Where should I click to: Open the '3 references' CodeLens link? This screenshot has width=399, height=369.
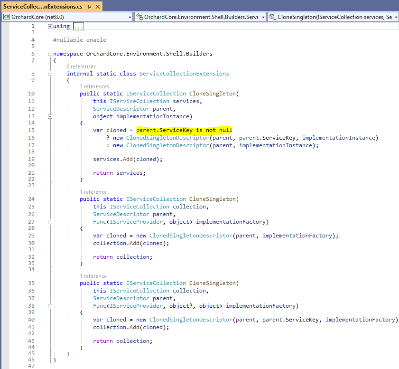click(x=94, y=86)
